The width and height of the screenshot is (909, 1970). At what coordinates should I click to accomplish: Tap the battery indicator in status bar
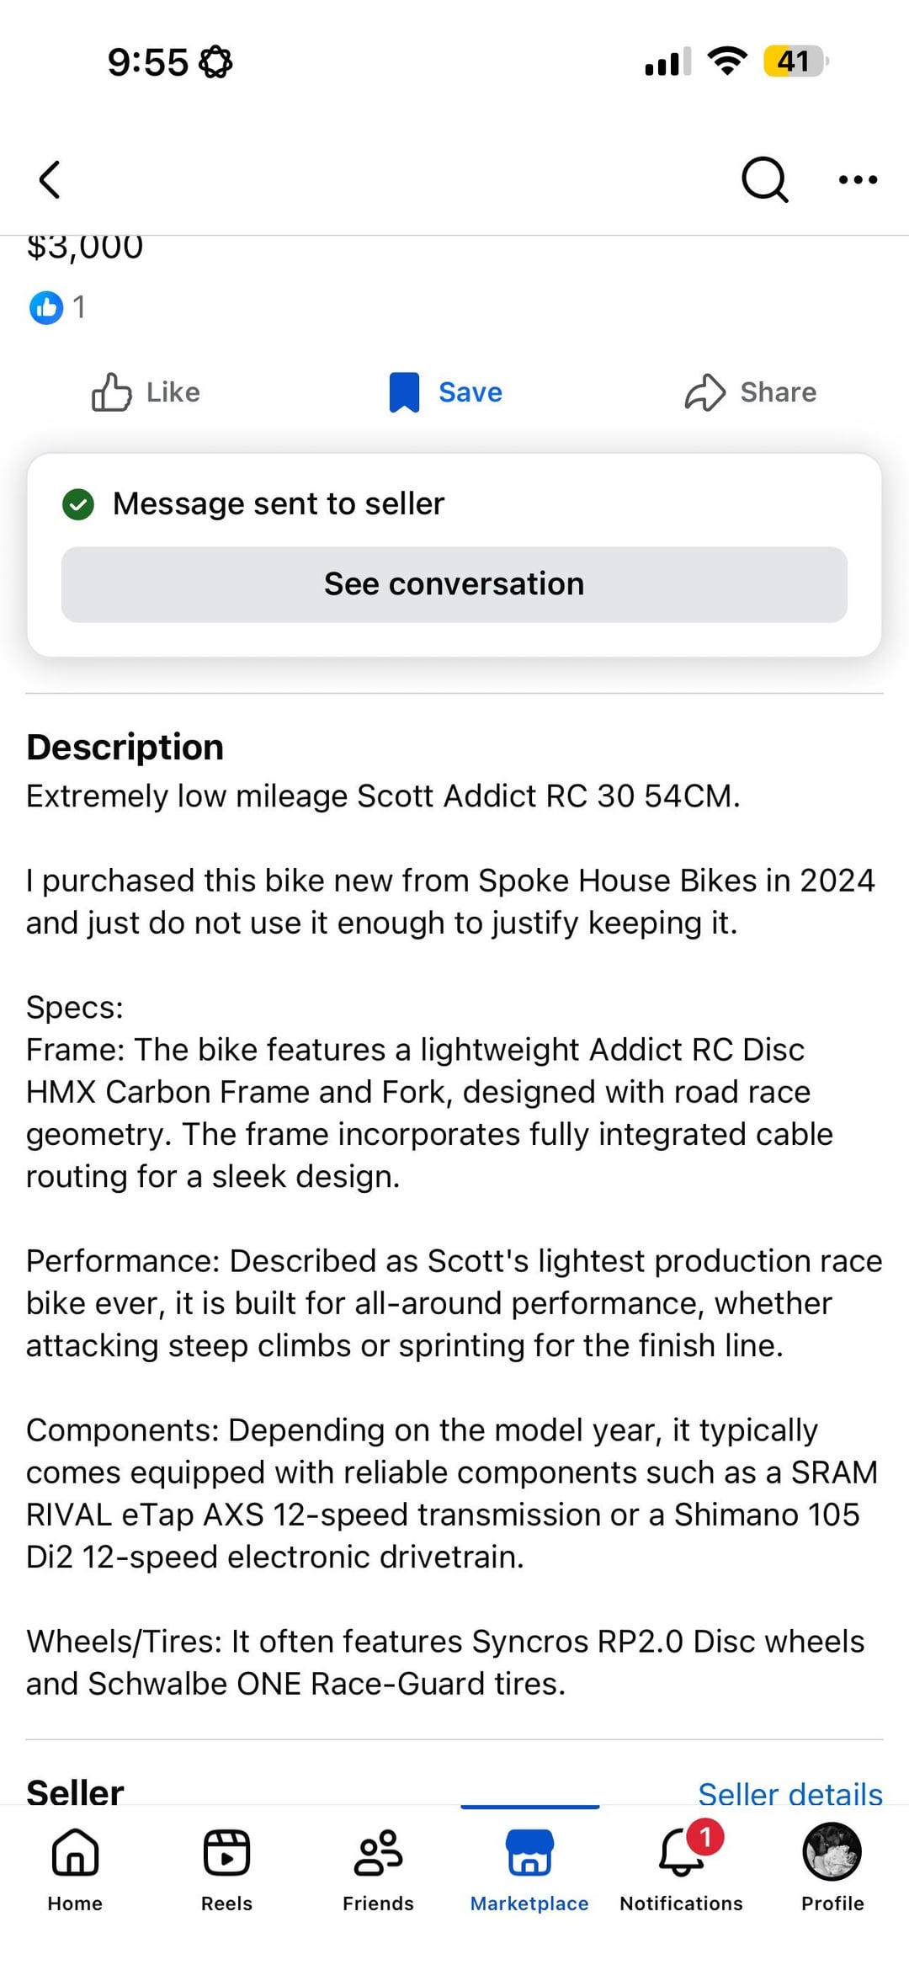pos(795,61)
